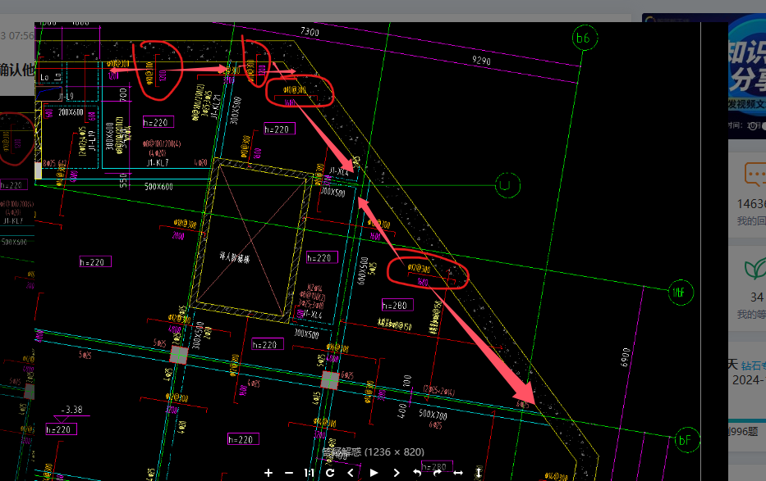Click the orange speech bubble icon in the sidebar
766x481 pixels.
pos(755,175)
